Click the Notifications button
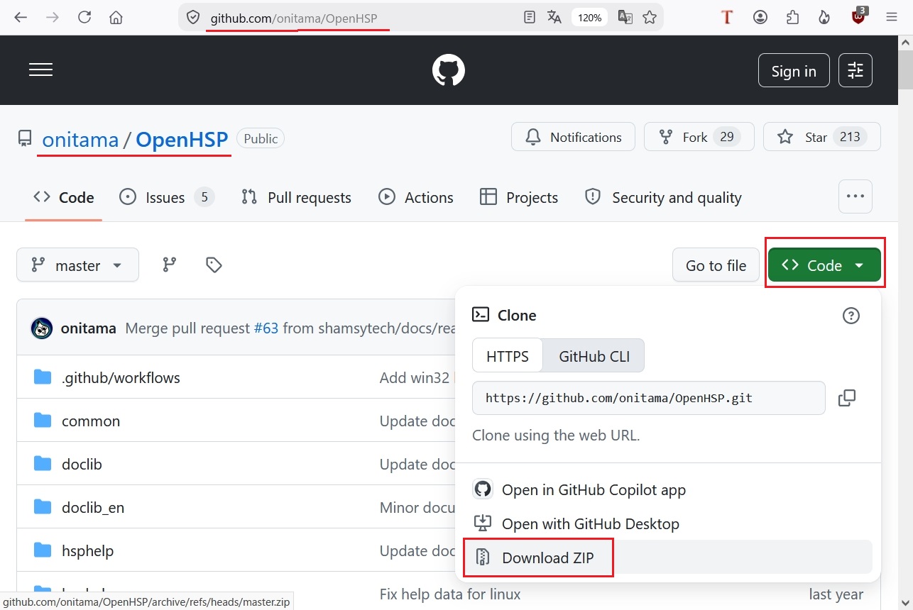 [x=572, y=137]
